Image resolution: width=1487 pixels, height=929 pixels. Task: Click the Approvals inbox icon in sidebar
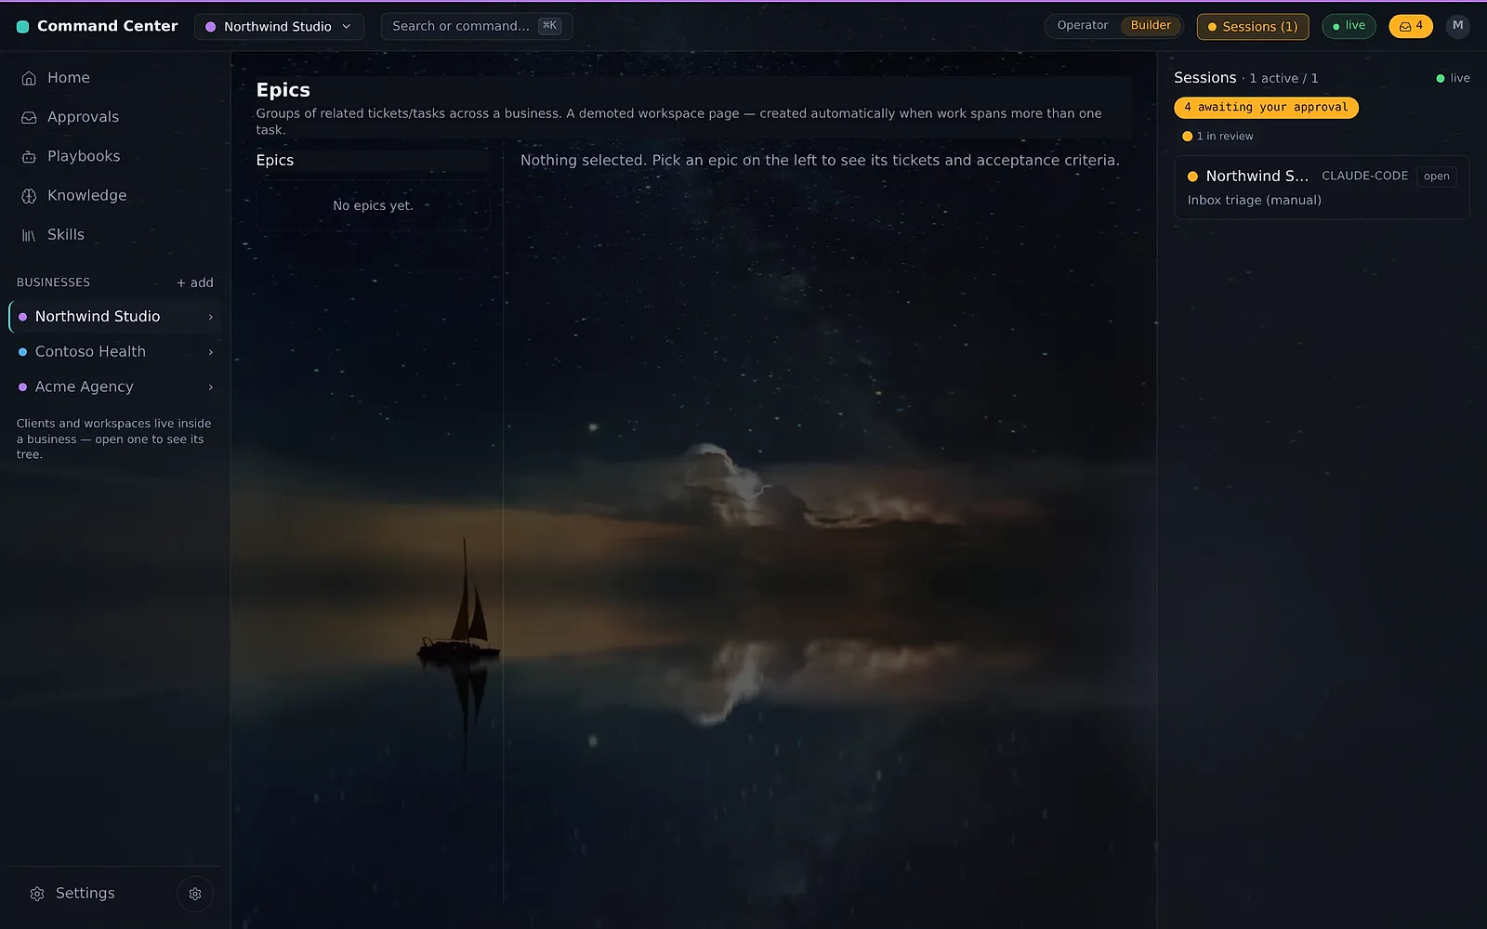pos(29,118)
